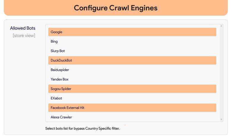Click the Configure Crawl Engines heading

[x=116, y=8]
